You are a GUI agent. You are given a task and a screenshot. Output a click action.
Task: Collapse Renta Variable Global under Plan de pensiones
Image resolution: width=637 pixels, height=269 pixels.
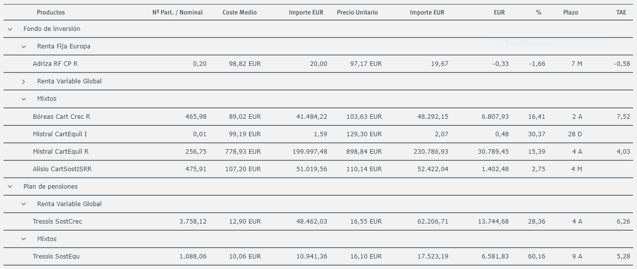(23, 204)
